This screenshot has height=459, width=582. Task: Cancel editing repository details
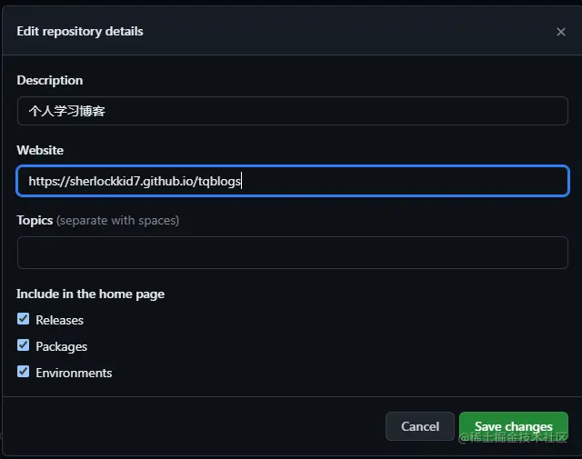(x=420, y=426)
